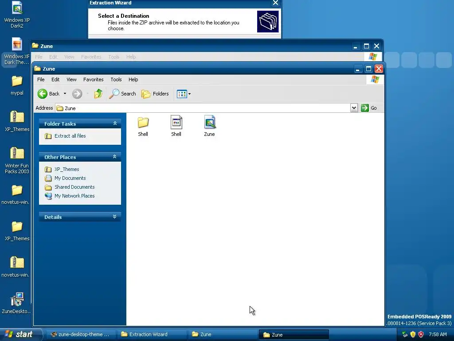The height and width of the screenshot is (341, 454).
Task: Open the Help menu in front Zune window
Action: click(133, 79)
